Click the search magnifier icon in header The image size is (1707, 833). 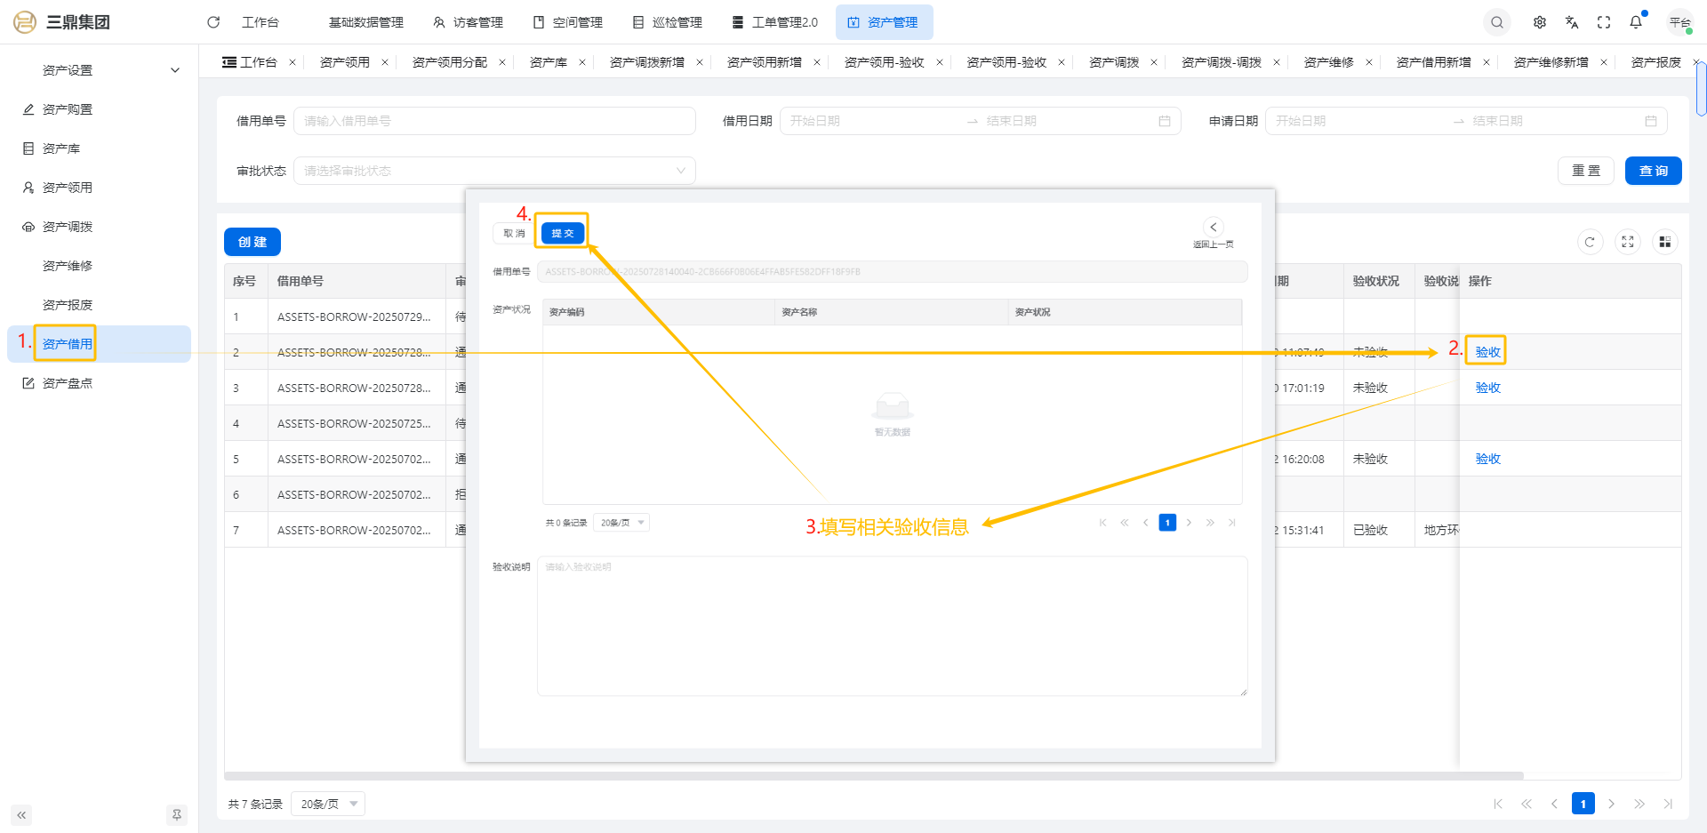coord(1497,22)
